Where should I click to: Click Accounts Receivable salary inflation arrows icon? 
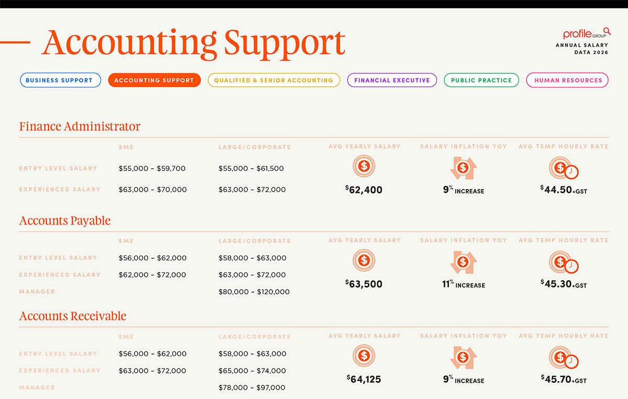(x=463, y=358)
